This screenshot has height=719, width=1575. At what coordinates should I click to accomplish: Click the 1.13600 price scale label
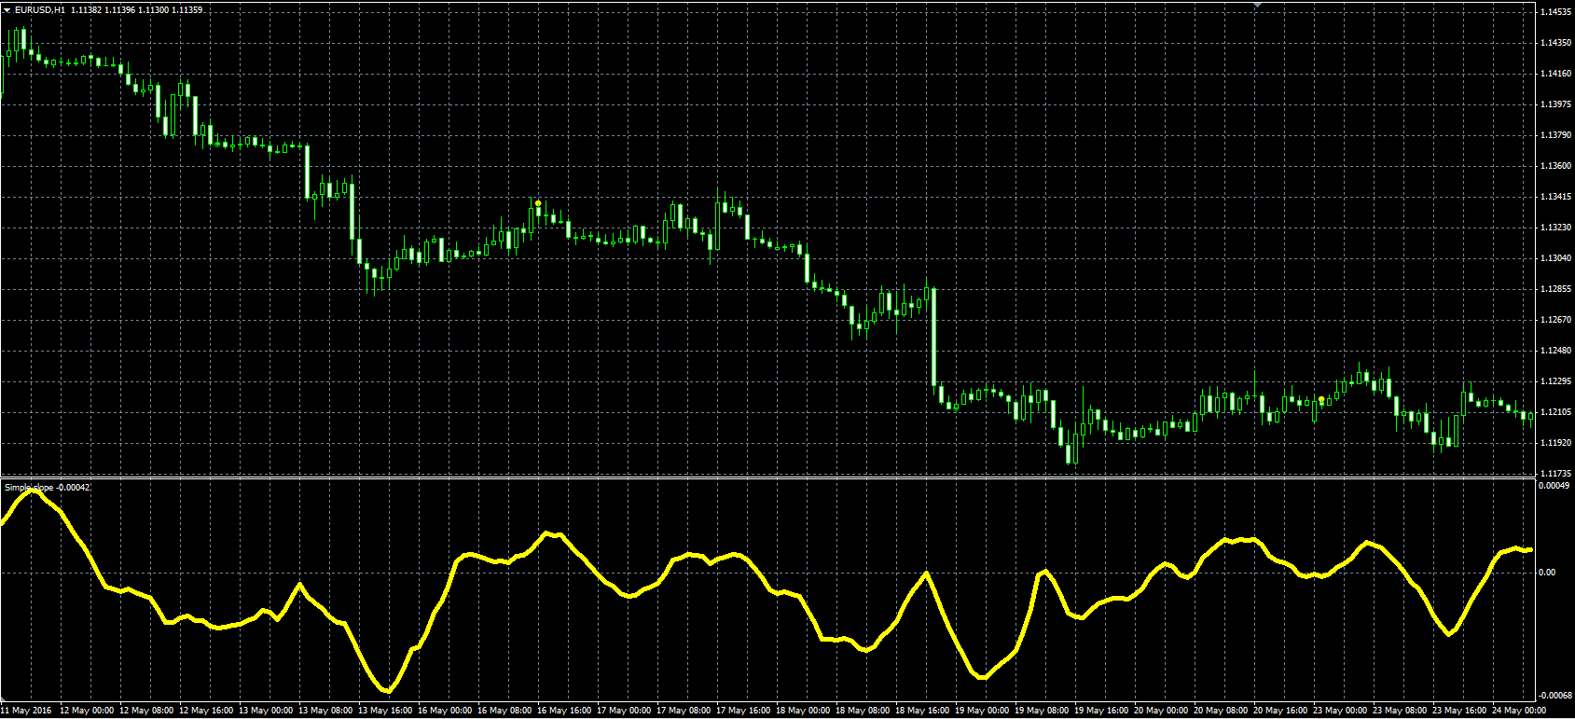tap(1554, 166)
